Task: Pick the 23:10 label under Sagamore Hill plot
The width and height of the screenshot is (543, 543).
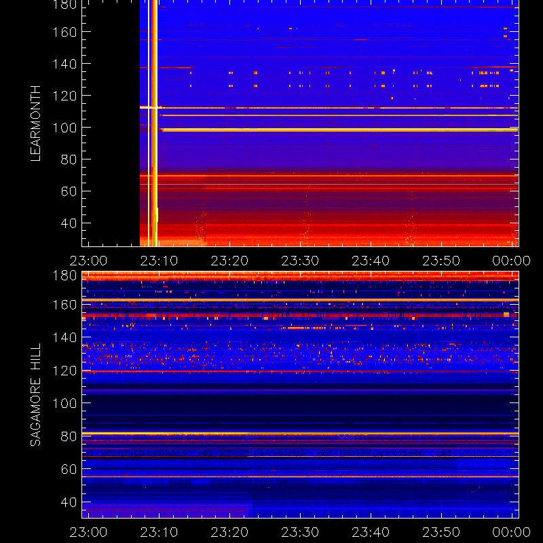Action: [x=159, y=532]
